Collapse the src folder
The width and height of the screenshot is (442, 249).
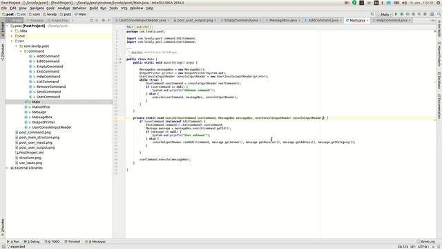tap(12, 41)
